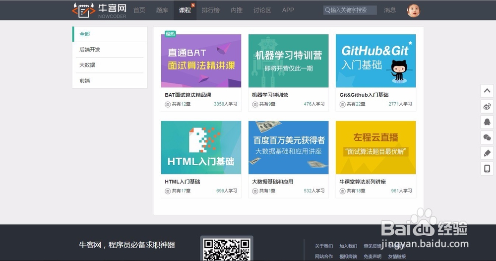Click the feedback pencil icon
Image resolution: width=496 pixels, height=261 pixels.
[487, 153]
